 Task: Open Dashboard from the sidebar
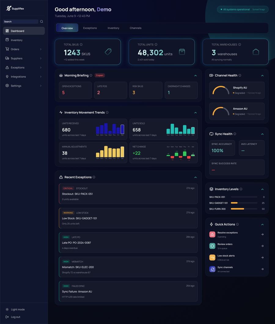tap(24, 31)
